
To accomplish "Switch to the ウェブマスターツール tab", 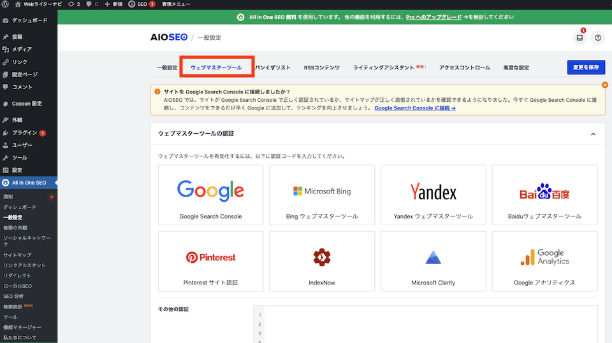I will [x=216, y=67].
